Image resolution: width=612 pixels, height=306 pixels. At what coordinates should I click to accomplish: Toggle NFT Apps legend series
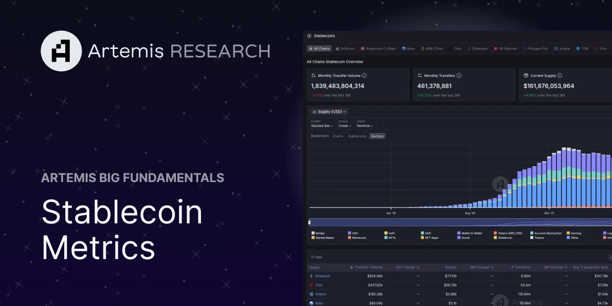(428, 238)
